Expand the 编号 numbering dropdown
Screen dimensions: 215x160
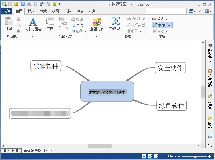tap(141, 31)
